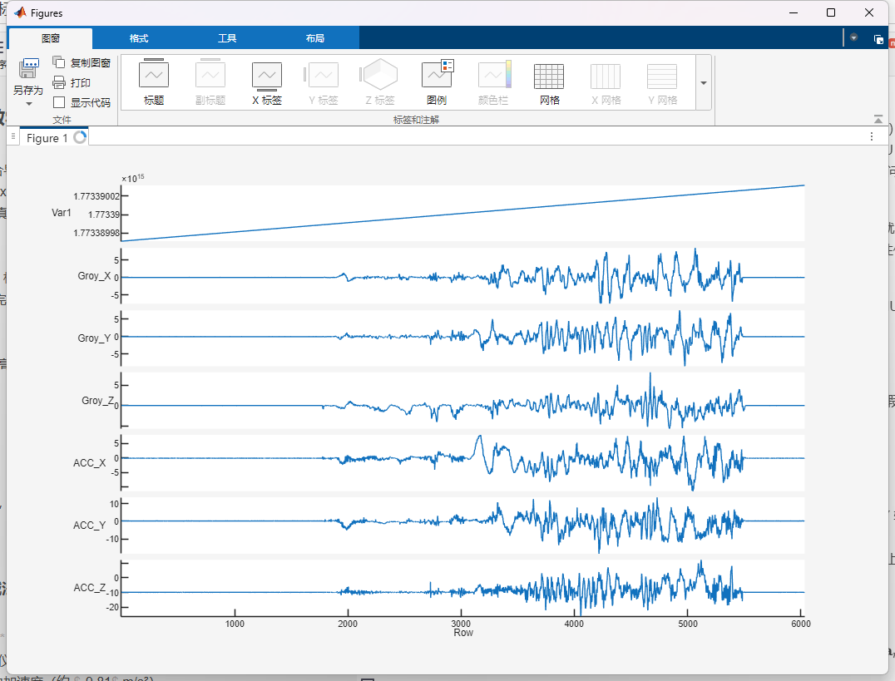Open the quick access dropdown arrow
The image size is (895, 681).
click(x=854, y=37)
